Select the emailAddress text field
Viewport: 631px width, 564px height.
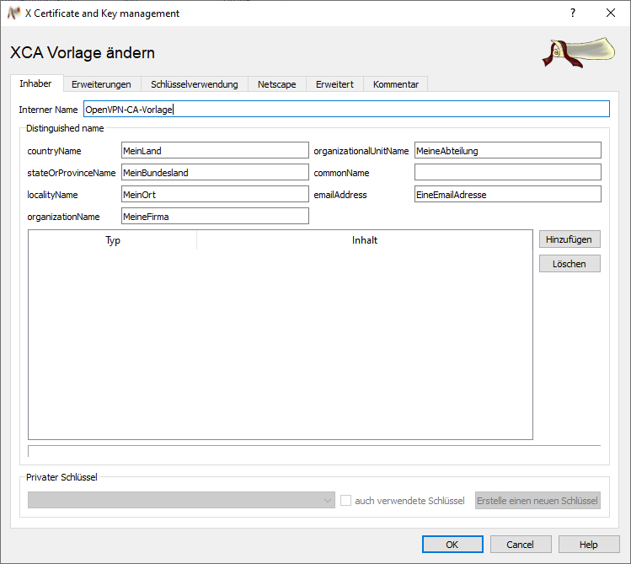click(x=507, y=195)
